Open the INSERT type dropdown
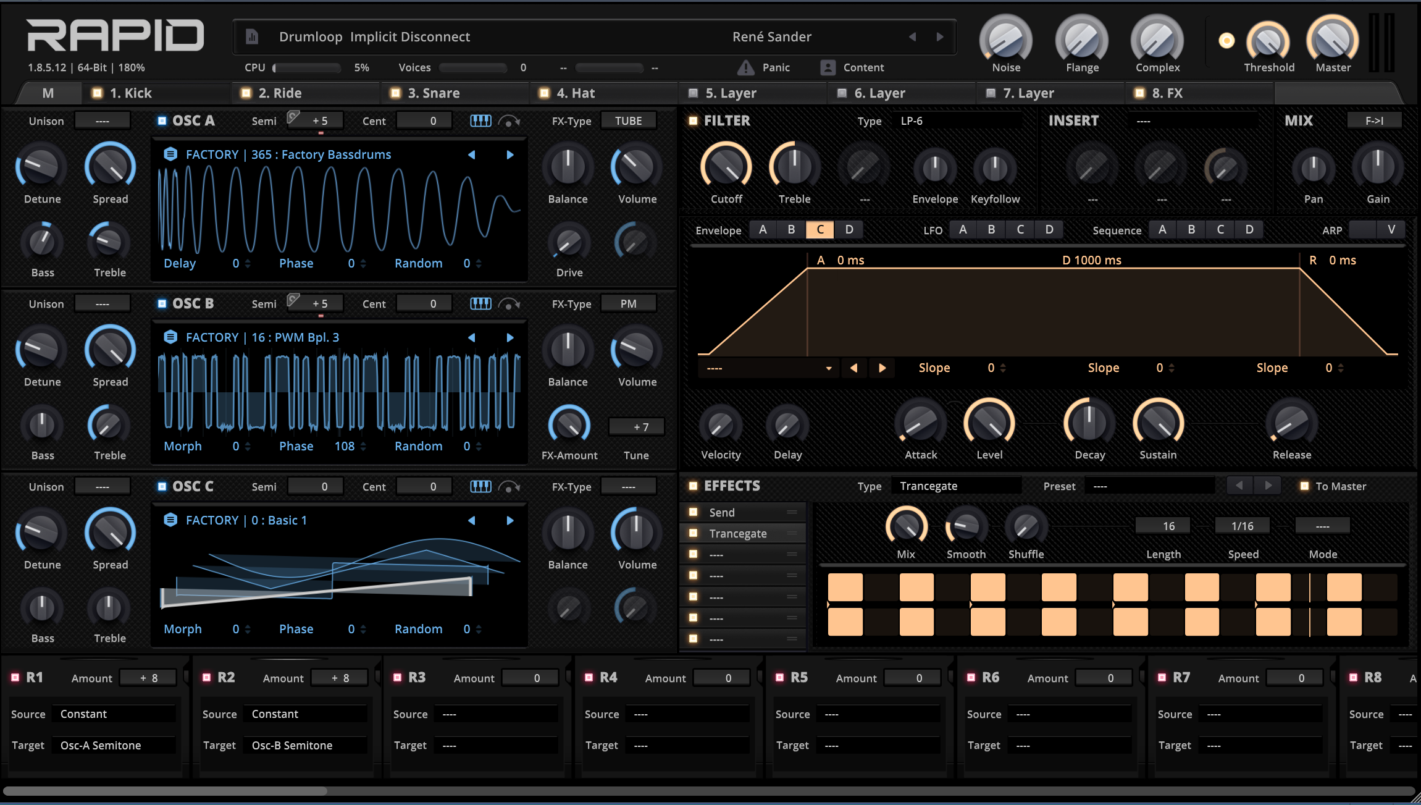Screen dimensions: 1421x805 pyautogui.click(x=1193, y=121)
